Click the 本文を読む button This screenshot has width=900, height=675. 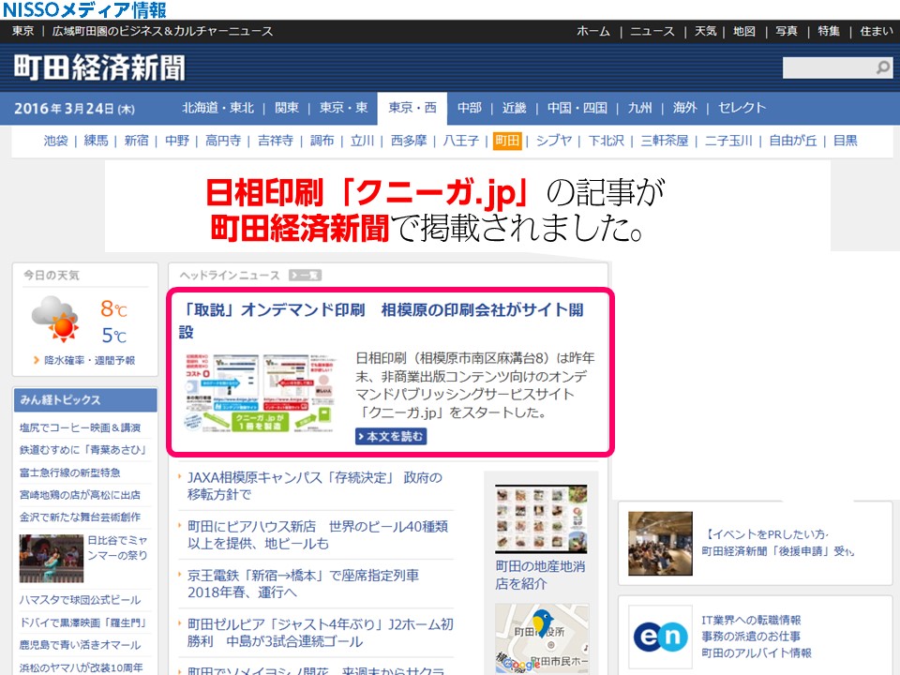pos(391,436)
